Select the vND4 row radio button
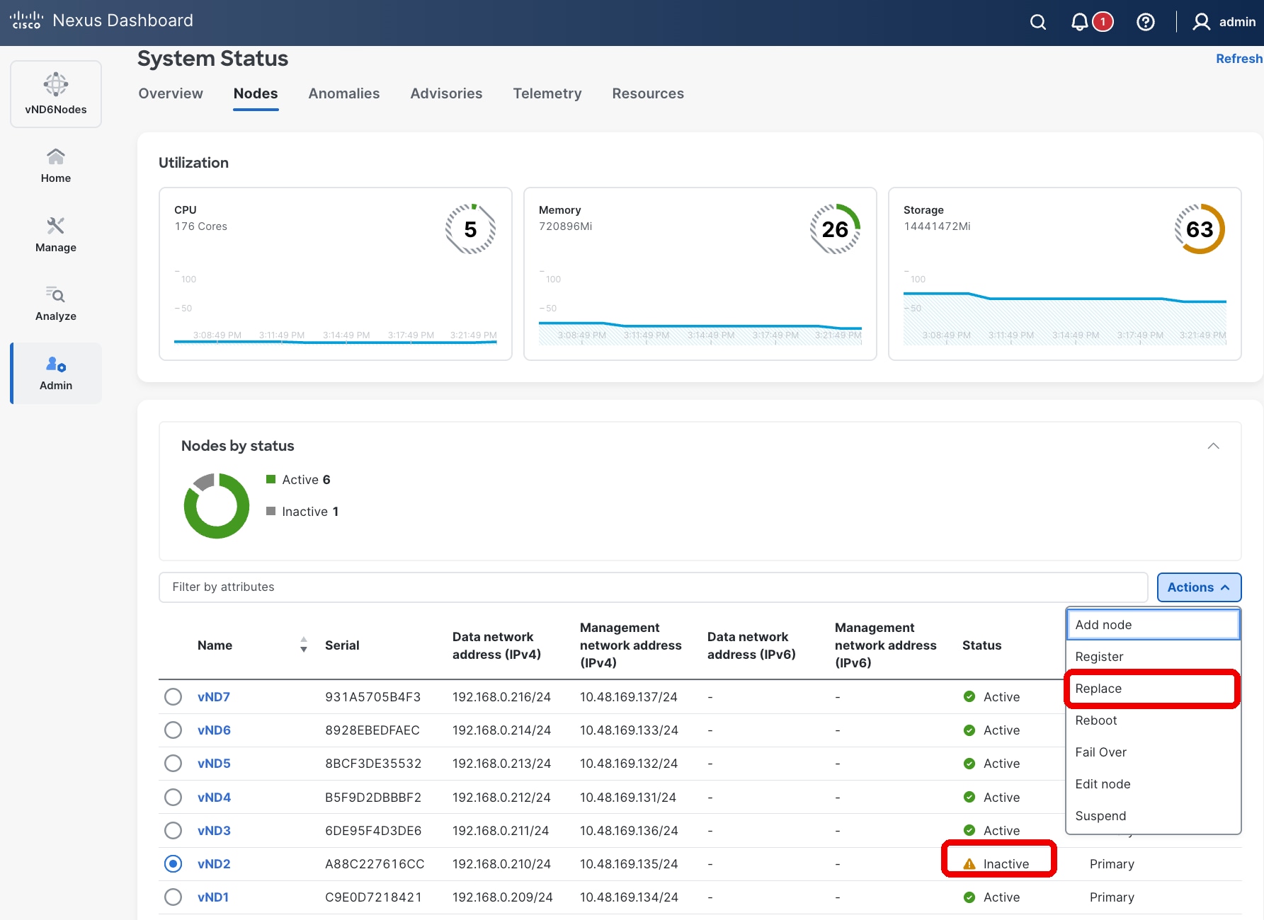This screenshot has width=1264, height=920. [x=173, y=798]
